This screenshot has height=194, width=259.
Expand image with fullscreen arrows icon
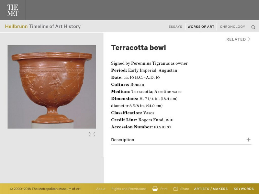pyautogui.click(x=92, y=134)
